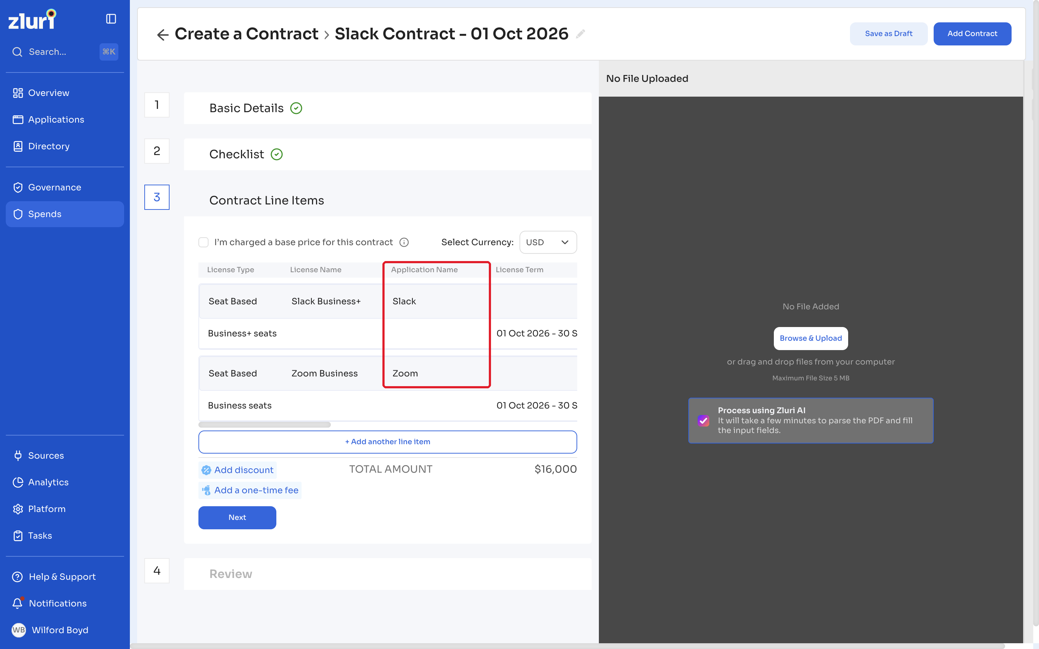Open the Analytics menu item

[65, 482]
